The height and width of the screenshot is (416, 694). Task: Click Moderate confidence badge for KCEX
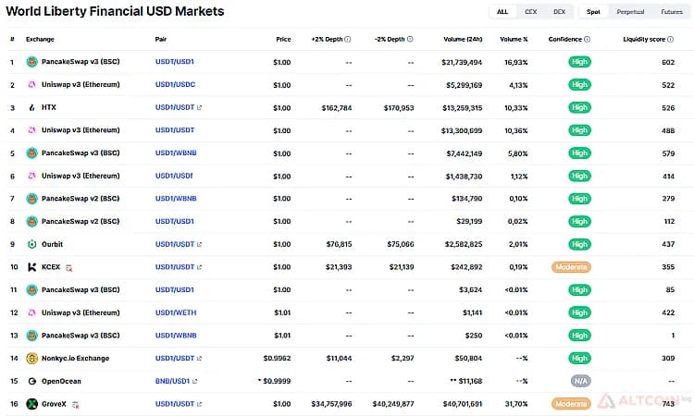pyautogui.click(x=571, y=267)
